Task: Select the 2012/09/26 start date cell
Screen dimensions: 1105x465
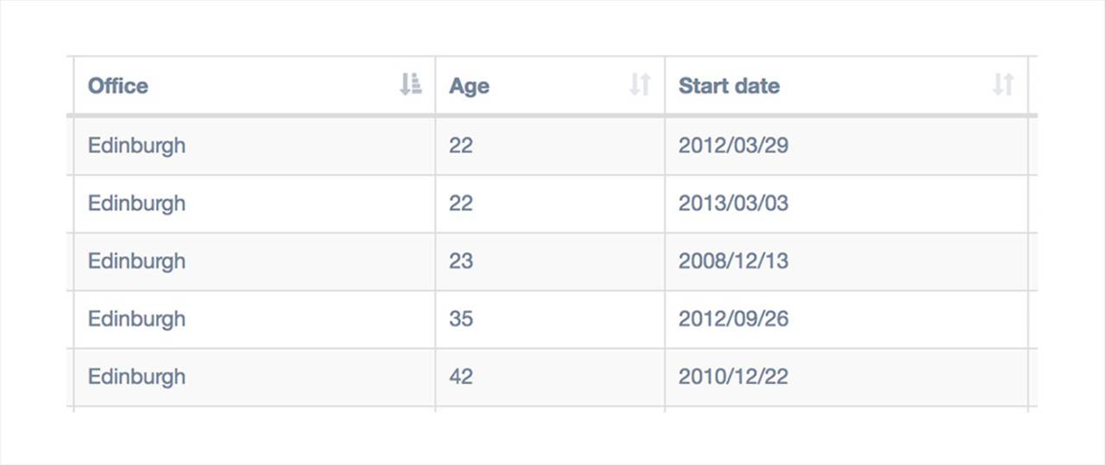Action: [846, 319]
